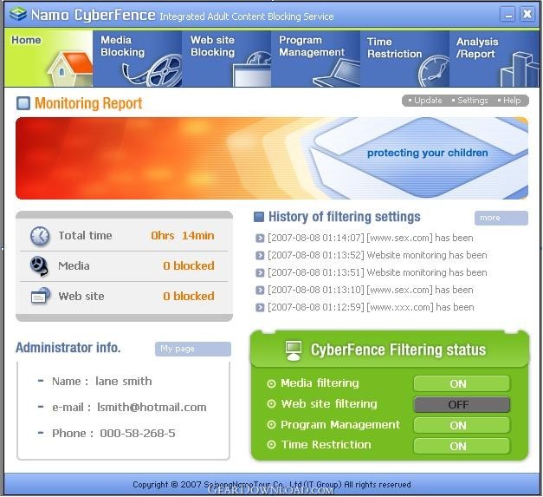Click administrator name lane smith
The height and width of the screenshot is (497, 543).
coord(124,382)
